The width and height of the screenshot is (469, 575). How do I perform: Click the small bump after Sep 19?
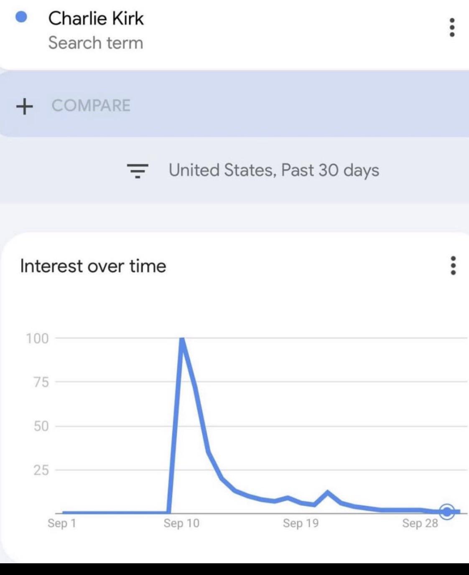[x=327, y=493]
